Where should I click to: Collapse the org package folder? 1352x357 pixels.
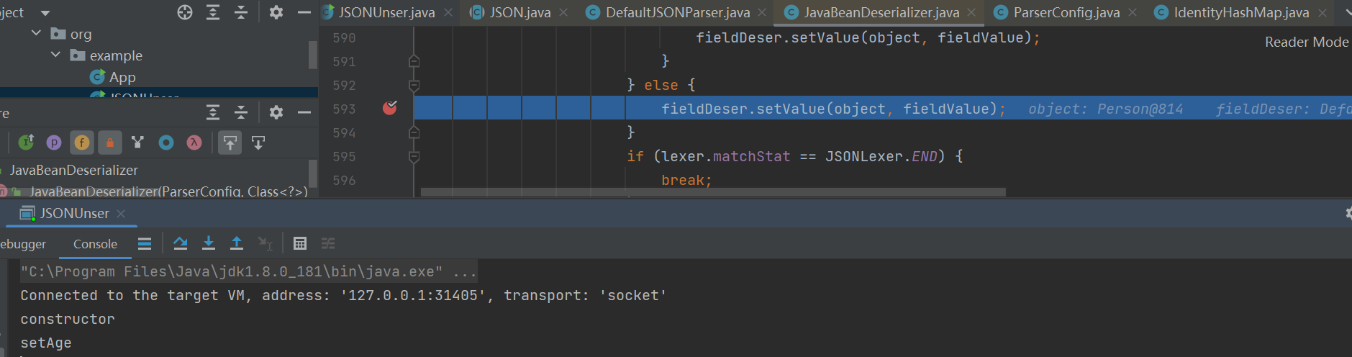click(37, 34)
